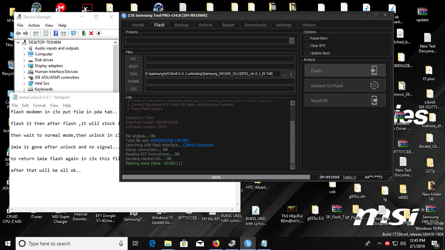The height and width of the screenshot is (250, 445).
Task: Switch to the Backup tab
Action: click(181, 25)
